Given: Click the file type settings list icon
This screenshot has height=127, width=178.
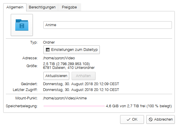Looking at the screenshot, I should pyautogui.click(x=48, y=50).
